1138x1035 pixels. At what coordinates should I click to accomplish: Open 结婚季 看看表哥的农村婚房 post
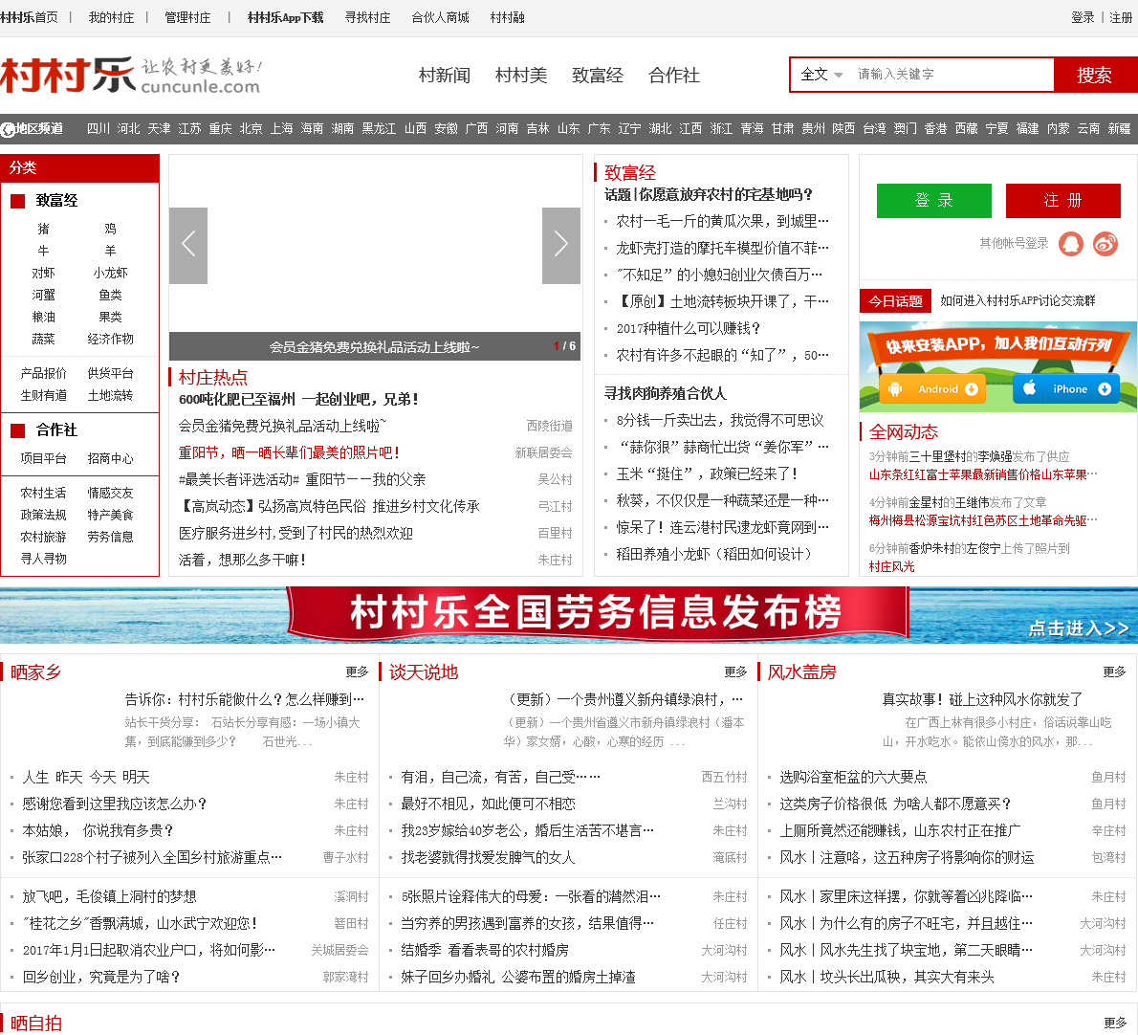tap(485, 950)
